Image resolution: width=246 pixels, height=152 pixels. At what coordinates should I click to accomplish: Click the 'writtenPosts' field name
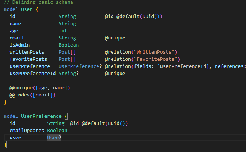coord(27,52)
